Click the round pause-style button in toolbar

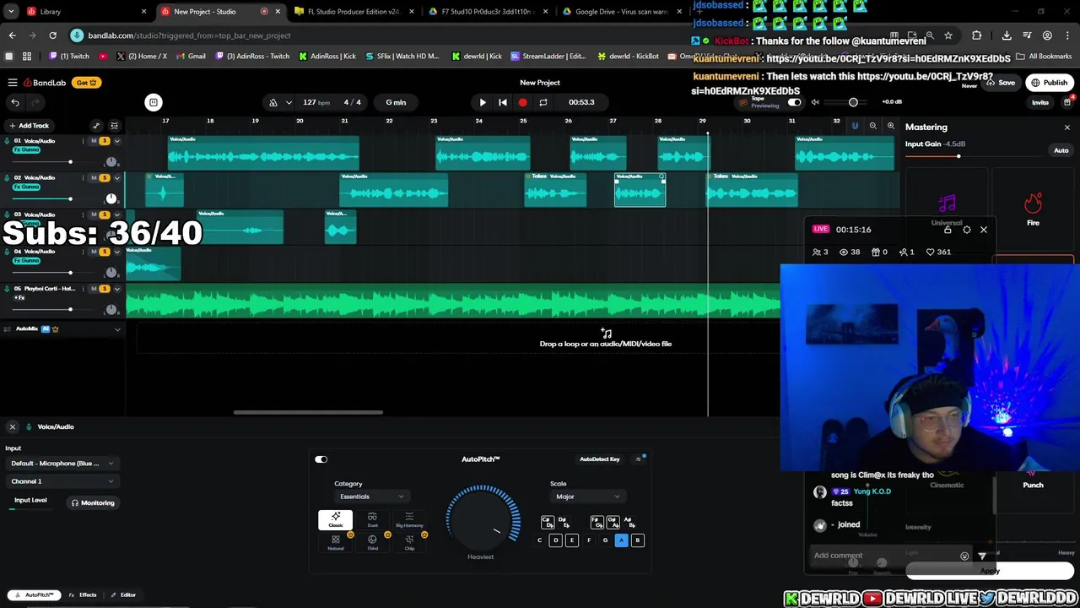tap(154, 102)
